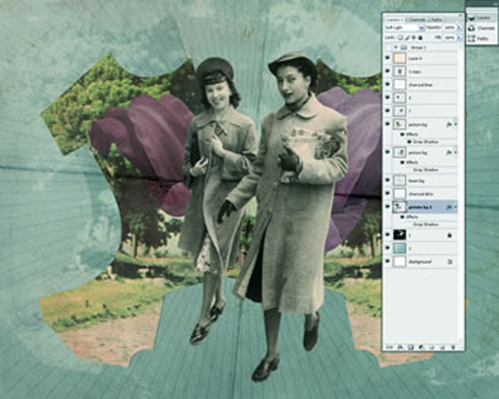The width and height of the screenshot is (499, 399).
Task: Hide the teal-thumbnail layer
Action: click(x=387, y=248)
